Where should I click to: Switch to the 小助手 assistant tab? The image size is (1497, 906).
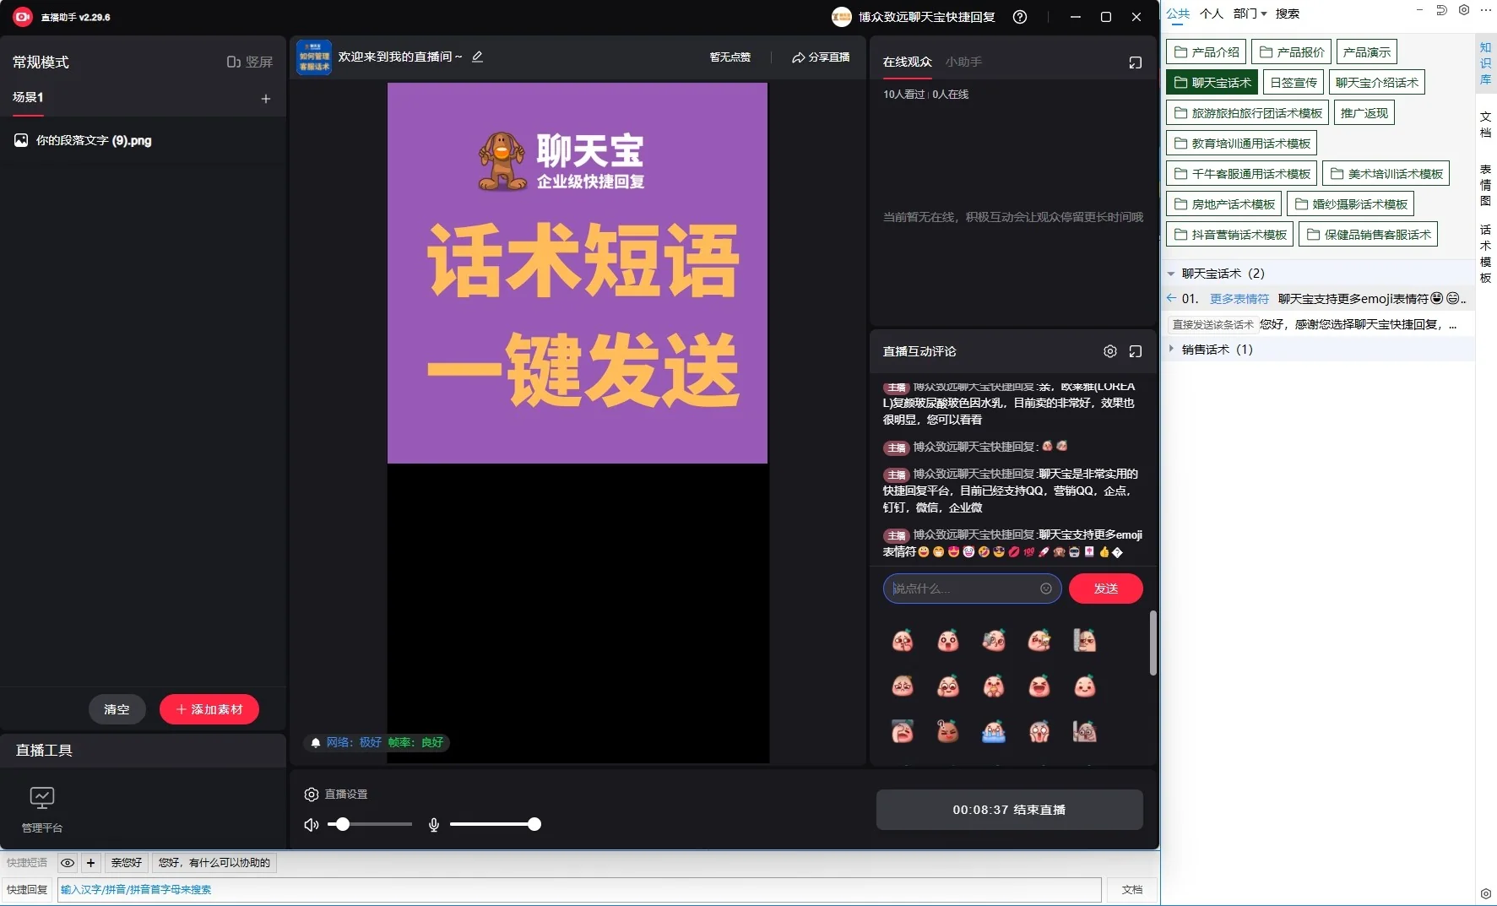point(963,62)
